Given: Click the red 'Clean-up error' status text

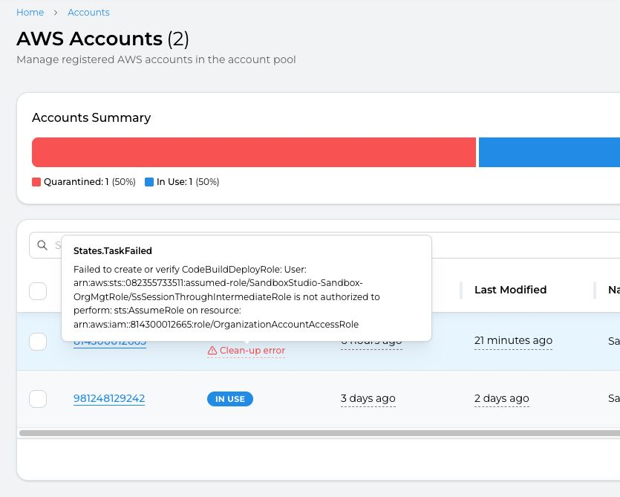Looking at the screenshot, I should (x=252, y=351).
